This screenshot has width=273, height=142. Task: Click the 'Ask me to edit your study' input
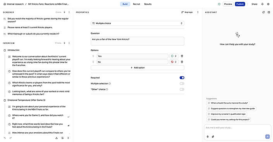point(237,128)
